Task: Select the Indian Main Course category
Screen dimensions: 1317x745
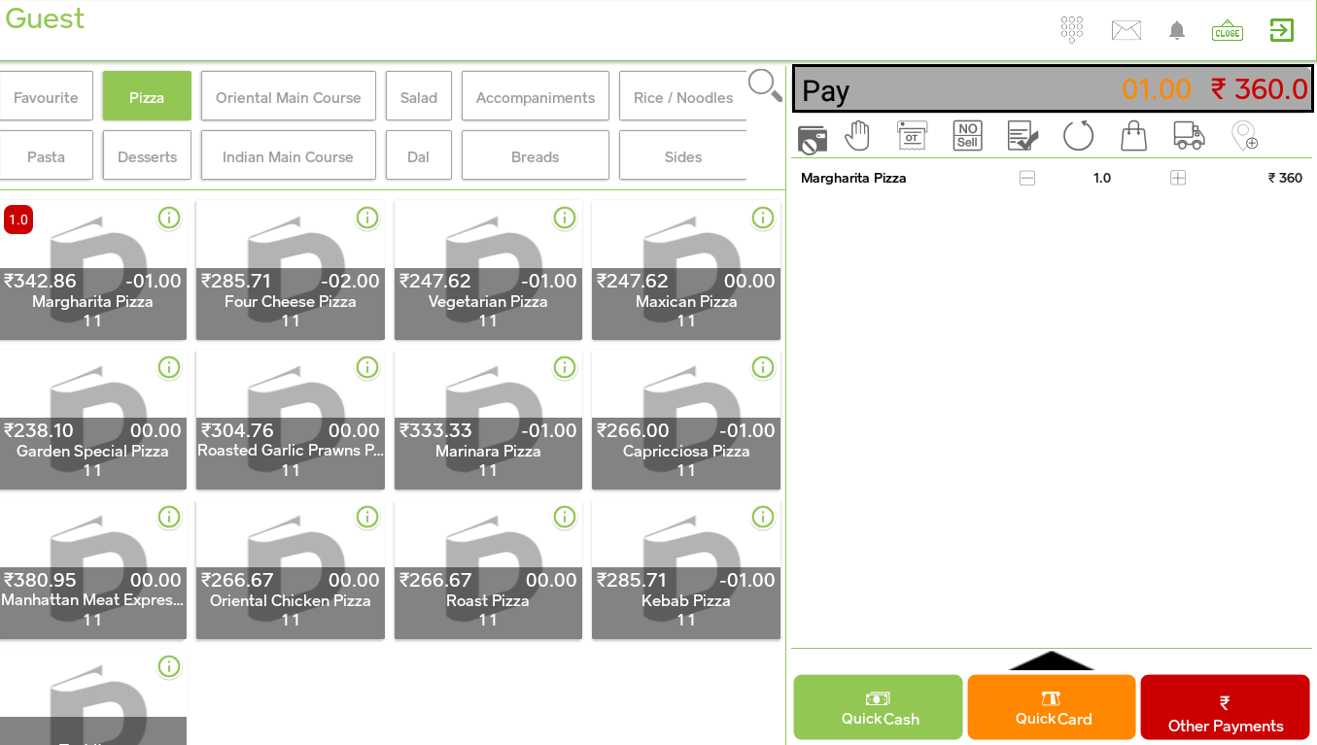Action: 289,155
